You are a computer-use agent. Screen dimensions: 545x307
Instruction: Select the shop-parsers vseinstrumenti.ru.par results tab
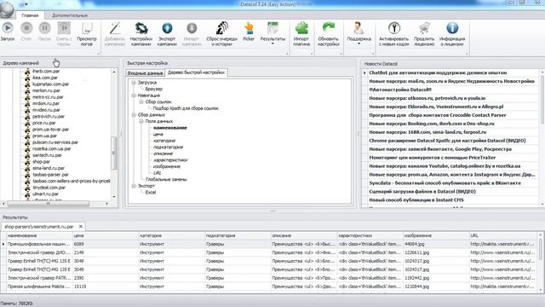tap(38, 227)
